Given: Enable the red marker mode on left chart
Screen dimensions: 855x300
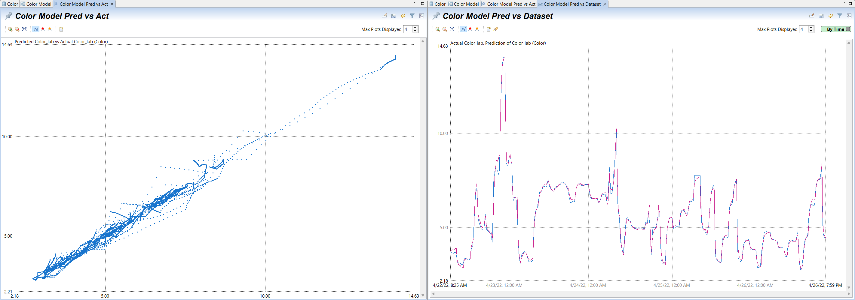Looking at the screenshot, I should pos(42,29).
